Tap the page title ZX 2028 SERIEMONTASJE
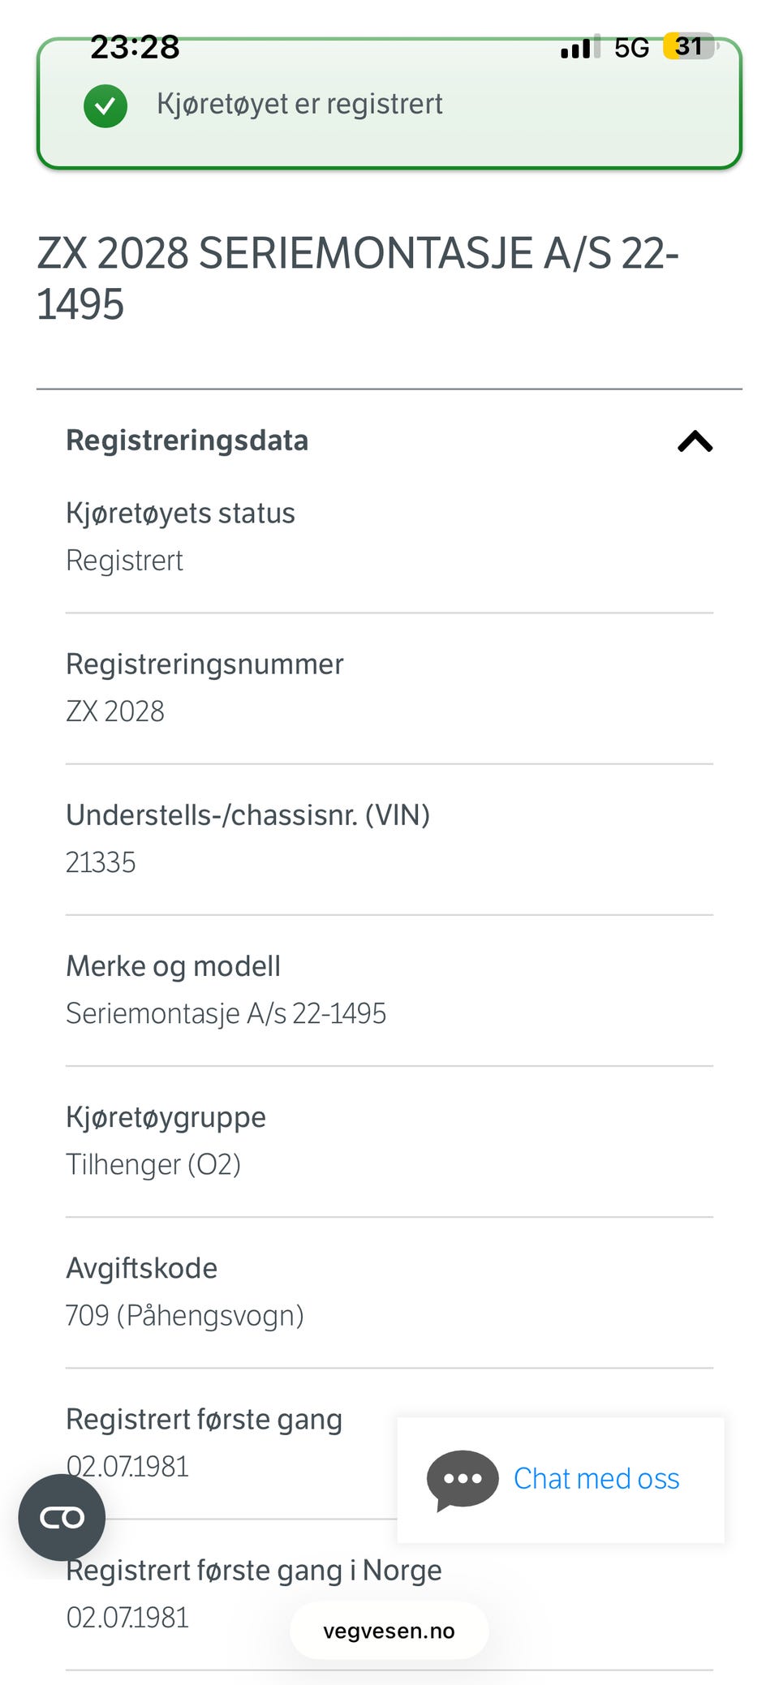The image size is (779, 1685). [357, 278]
